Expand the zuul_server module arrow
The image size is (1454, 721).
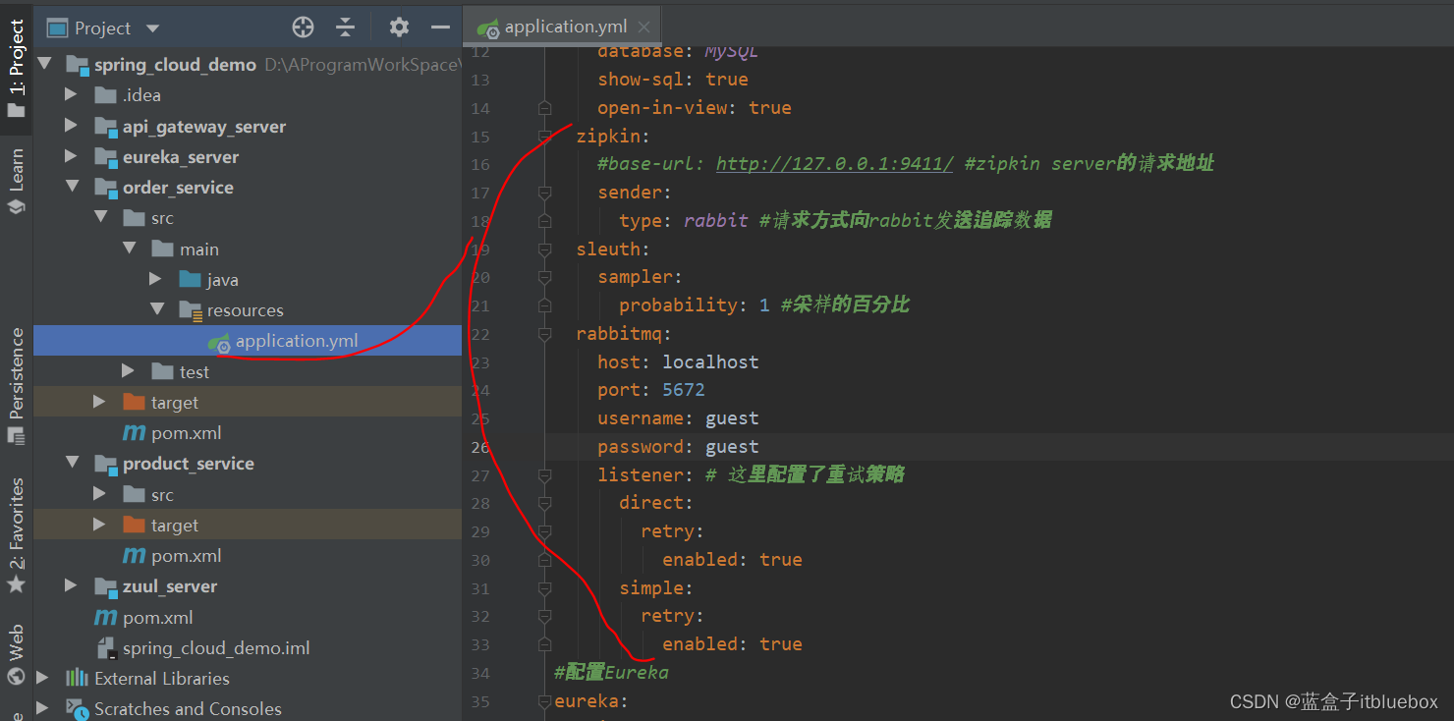[x=71, y=585]
